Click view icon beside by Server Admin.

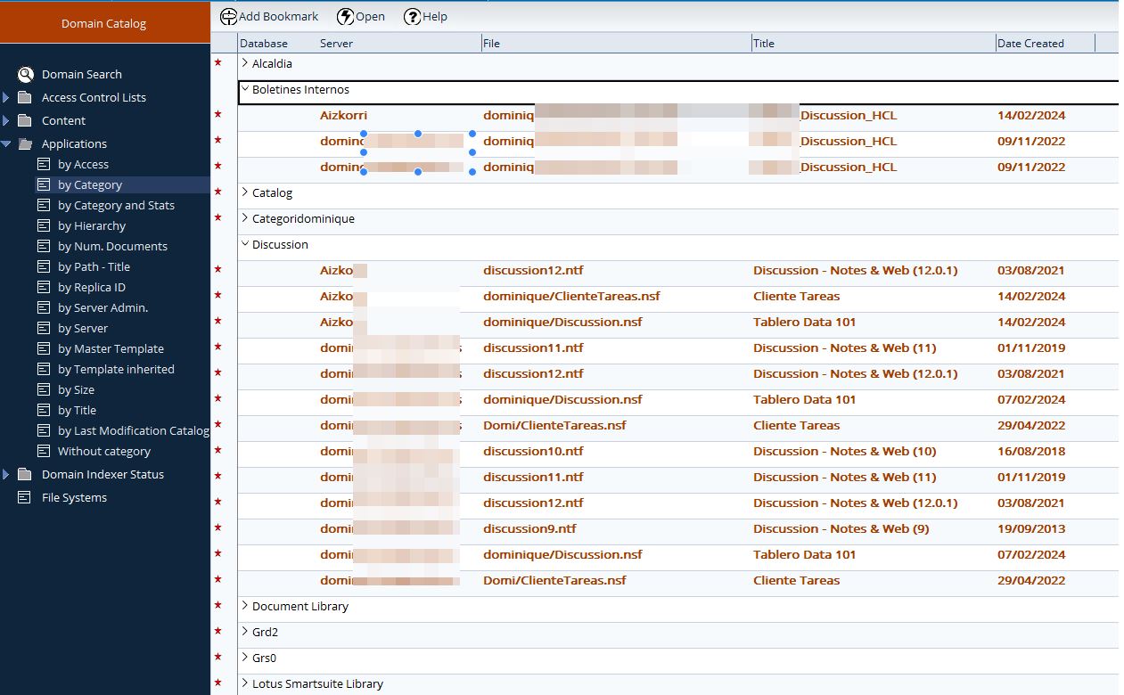click(x=44, y=307)
